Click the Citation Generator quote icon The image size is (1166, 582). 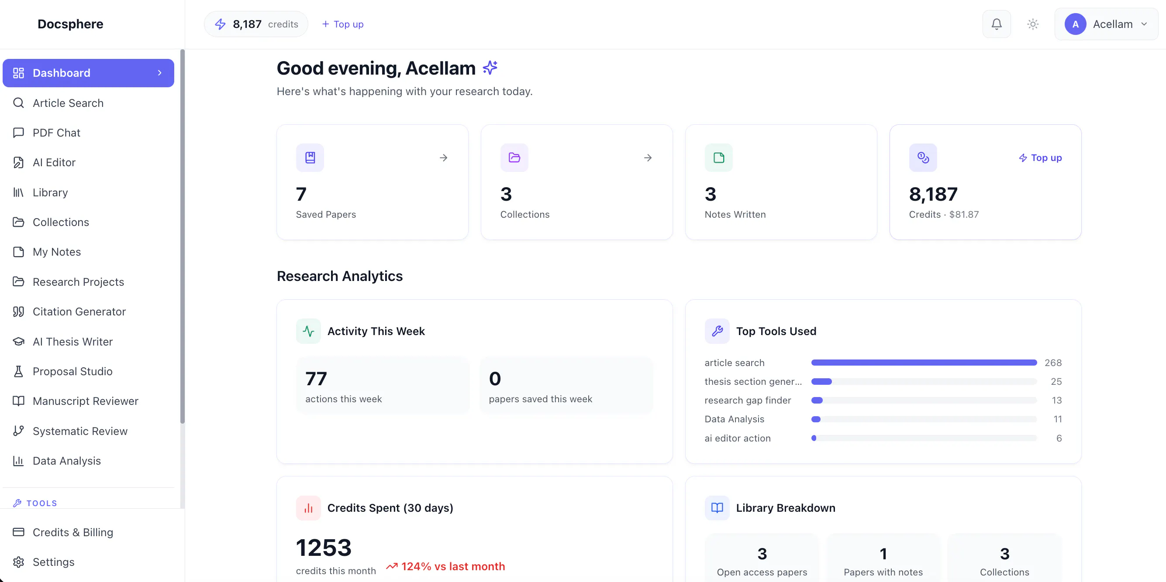18,312
